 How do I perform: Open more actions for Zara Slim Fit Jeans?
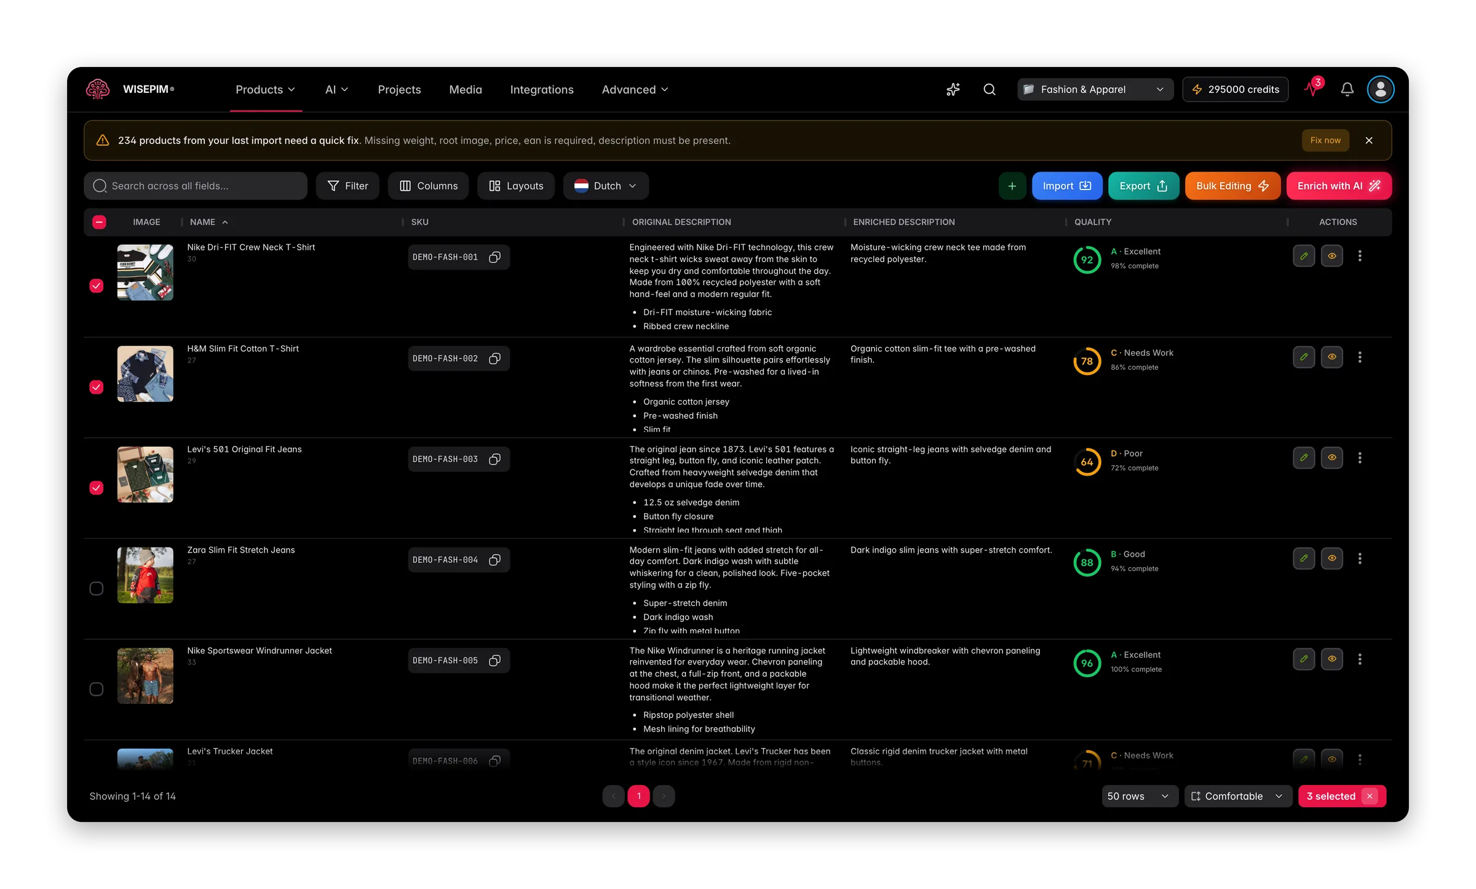click(x=1360, y=559)
